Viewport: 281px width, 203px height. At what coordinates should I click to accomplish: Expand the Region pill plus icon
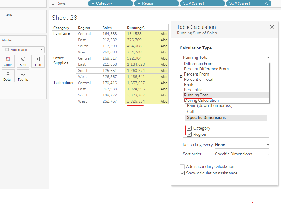(x=139, y=3)
